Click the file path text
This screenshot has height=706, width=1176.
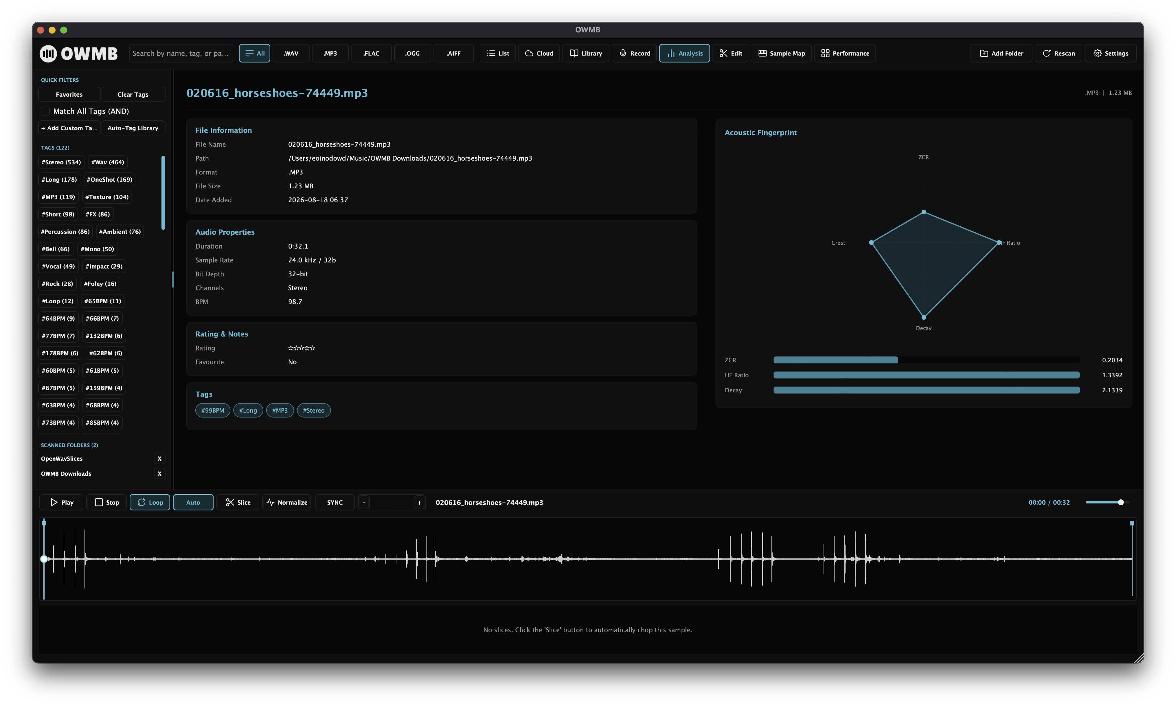pos(410,158)
